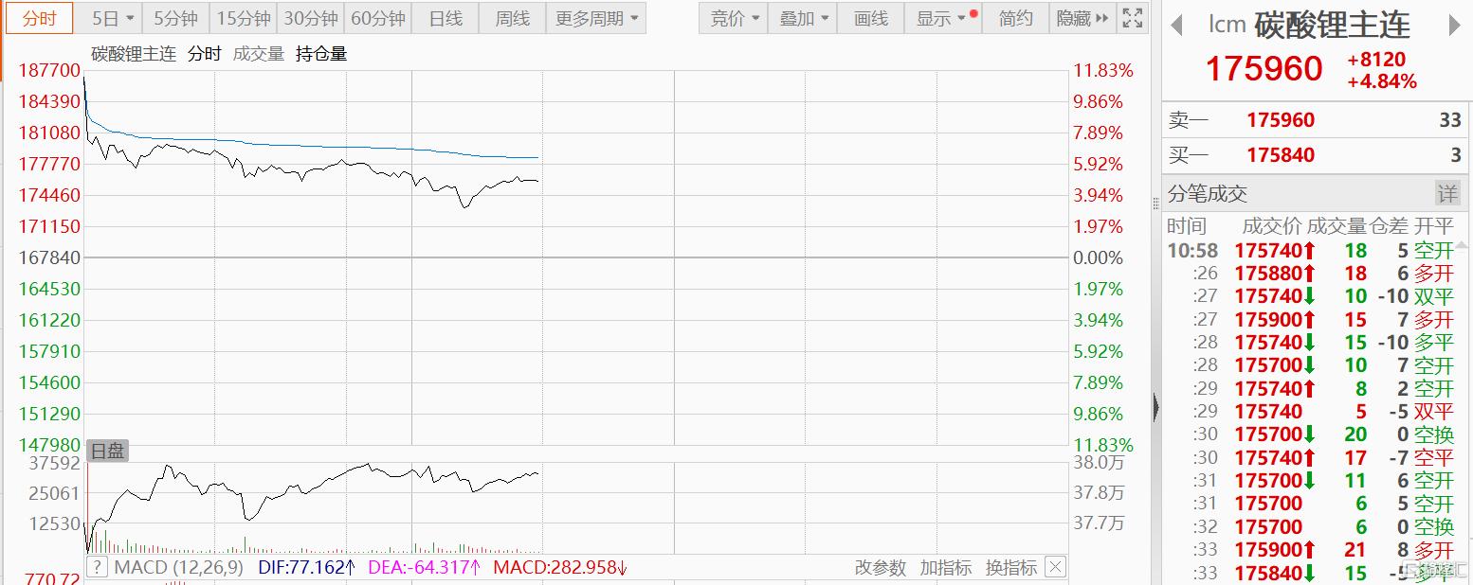Open the 显示 display options dropdown
Screen dimensions: 1473x585
pyautogui.click(x=942, y=18)
